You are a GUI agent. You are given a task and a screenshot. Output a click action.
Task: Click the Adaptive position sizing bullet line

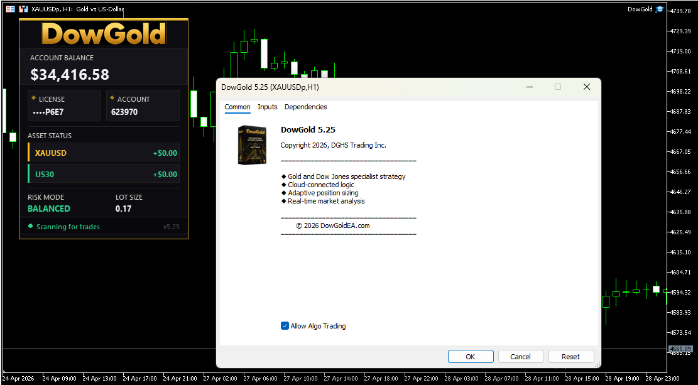(x=320, y=193)
